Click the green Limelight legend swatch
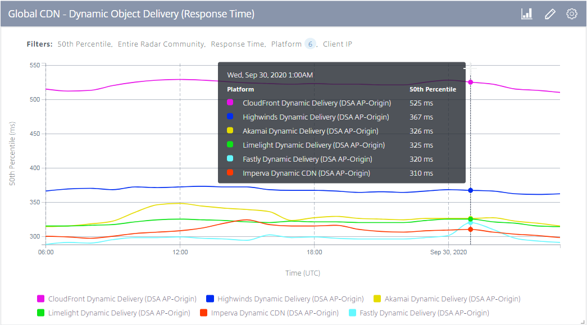 (x=41, y=313)
